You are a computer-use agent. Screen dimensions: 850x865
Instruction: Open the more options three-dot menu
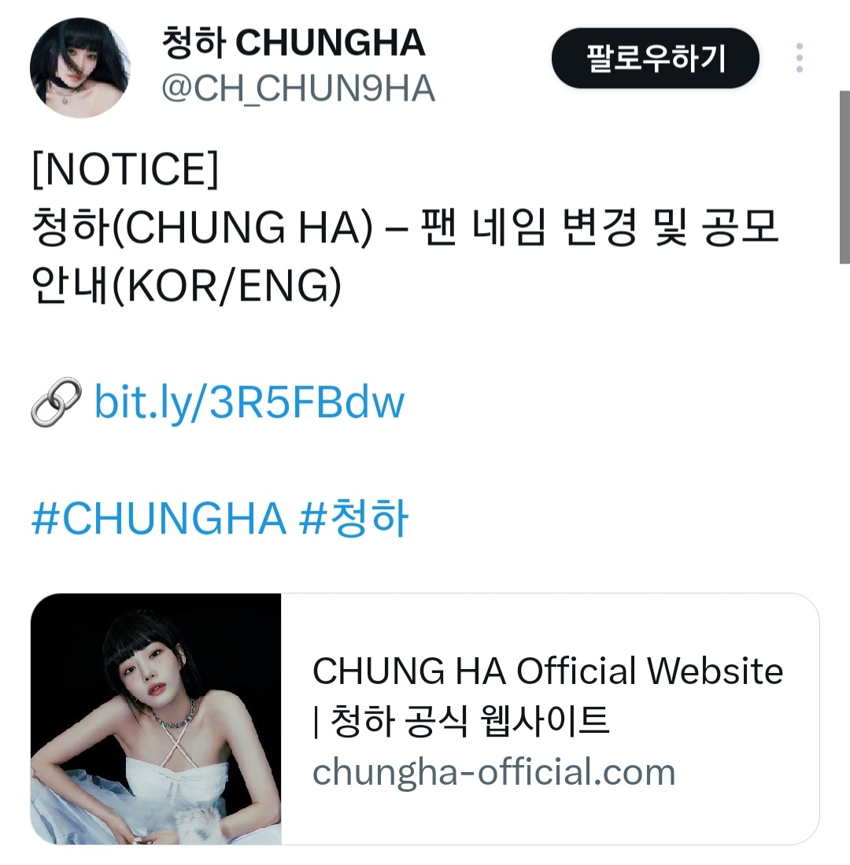[x=800, y=58]
